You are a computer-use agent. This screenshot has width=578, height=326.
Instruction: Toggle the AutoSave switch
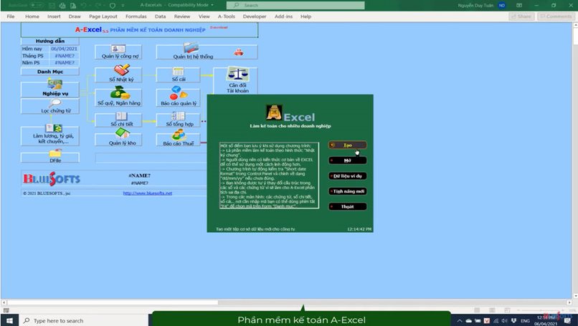click(36, 6)
